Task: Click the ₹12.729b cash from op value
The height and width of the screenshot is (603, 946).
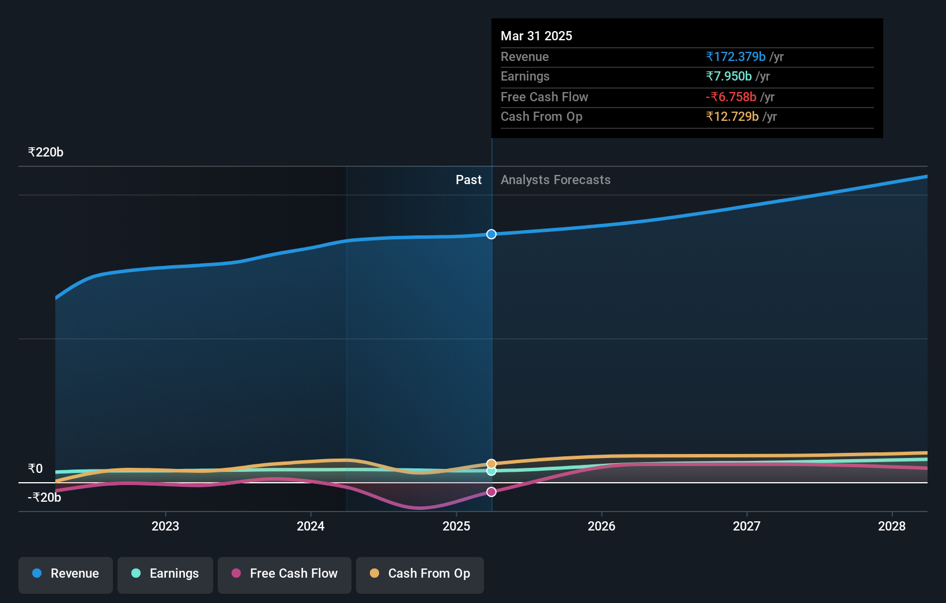Action: coord(732,116)
